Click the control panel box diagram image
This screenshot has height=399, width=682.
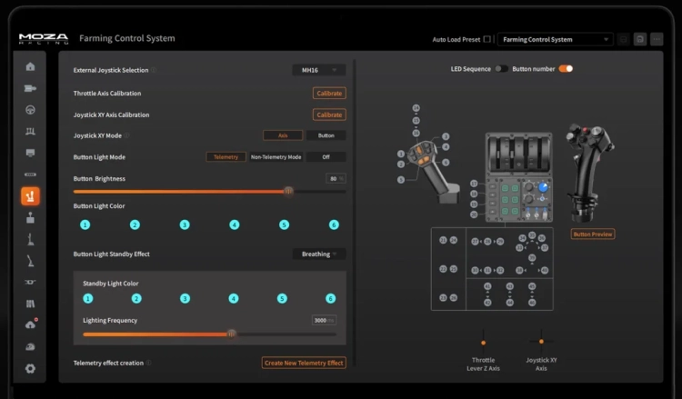[518, 177]
